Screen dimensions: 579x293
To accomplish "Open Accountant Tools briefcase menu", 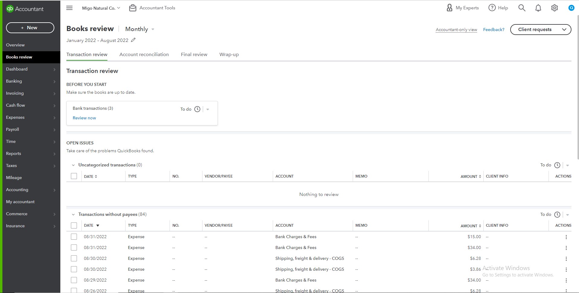I will tap(152, 8).
